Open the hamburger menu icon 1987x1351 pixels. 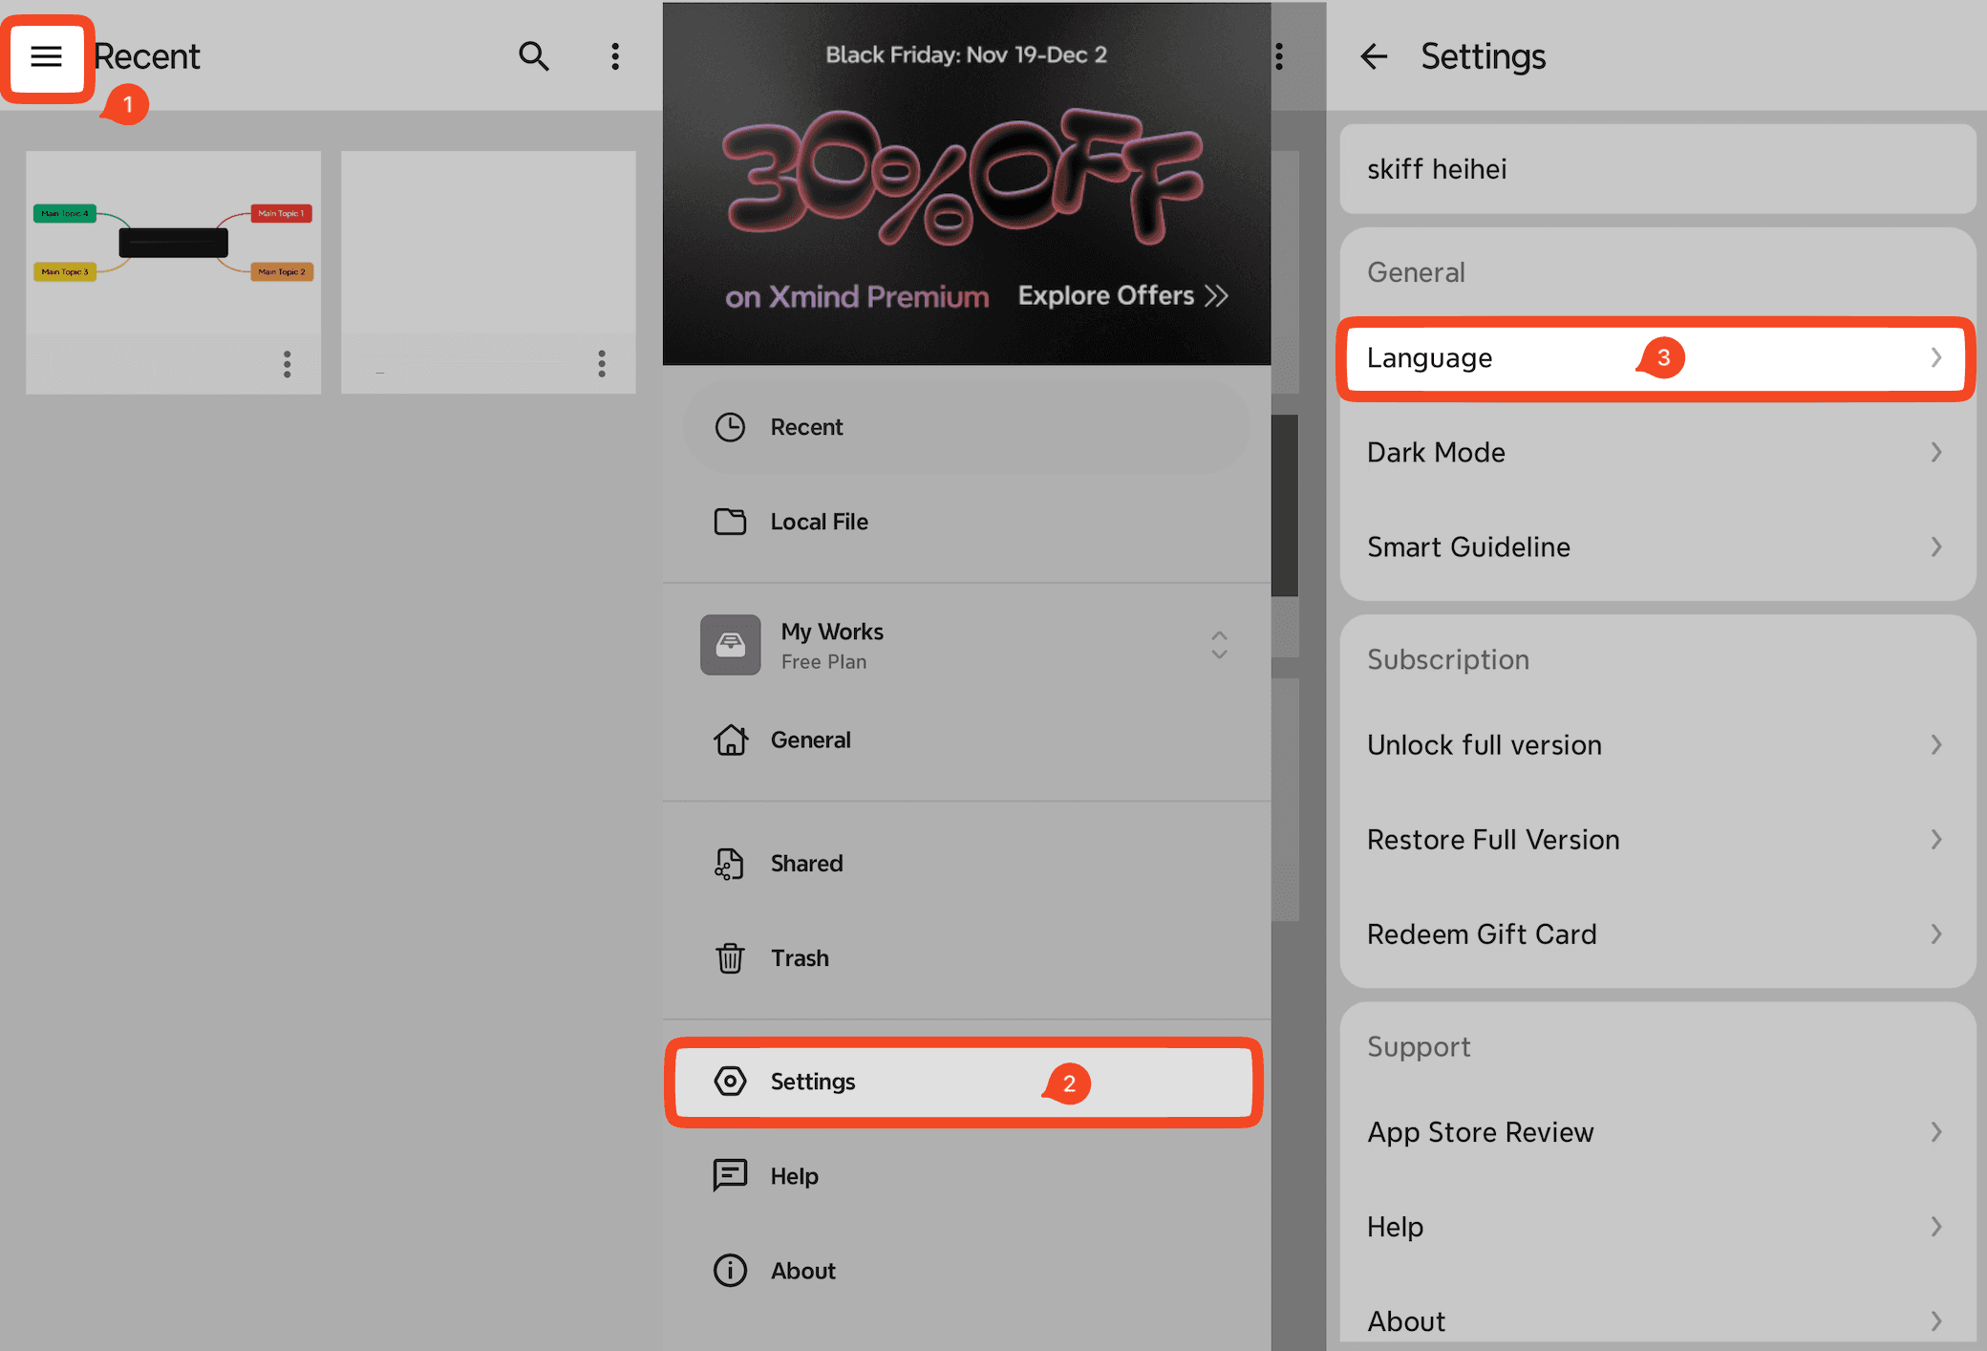pyautogui.click(x=46, y=56)
